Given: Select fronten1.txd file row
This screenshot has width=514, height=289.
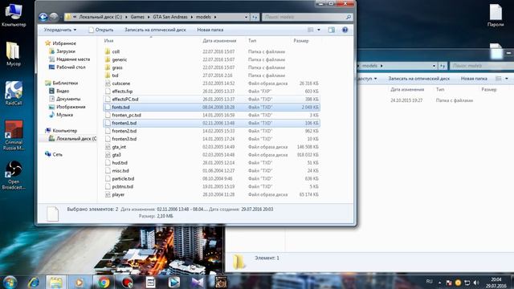Looking at the screenshot, I should point(212,123).
